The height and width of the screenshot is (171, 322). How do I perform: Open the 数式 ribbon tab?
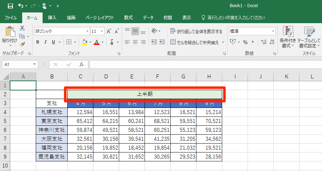pos(128,17)
